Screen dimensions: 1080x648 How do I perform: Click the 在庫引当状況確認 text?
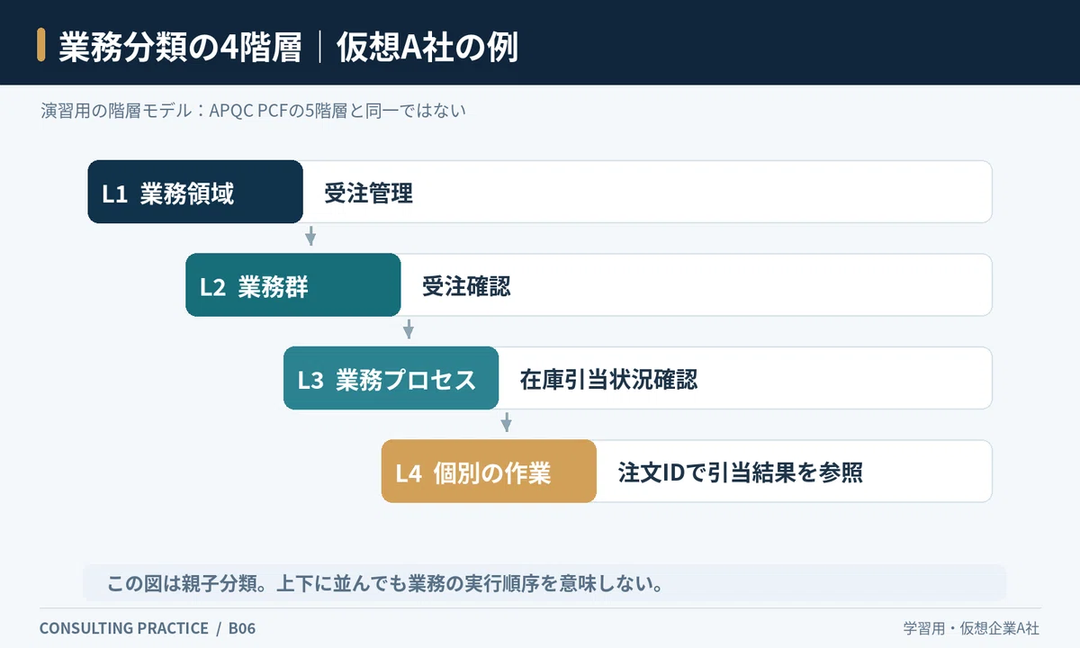coord(608,379)
